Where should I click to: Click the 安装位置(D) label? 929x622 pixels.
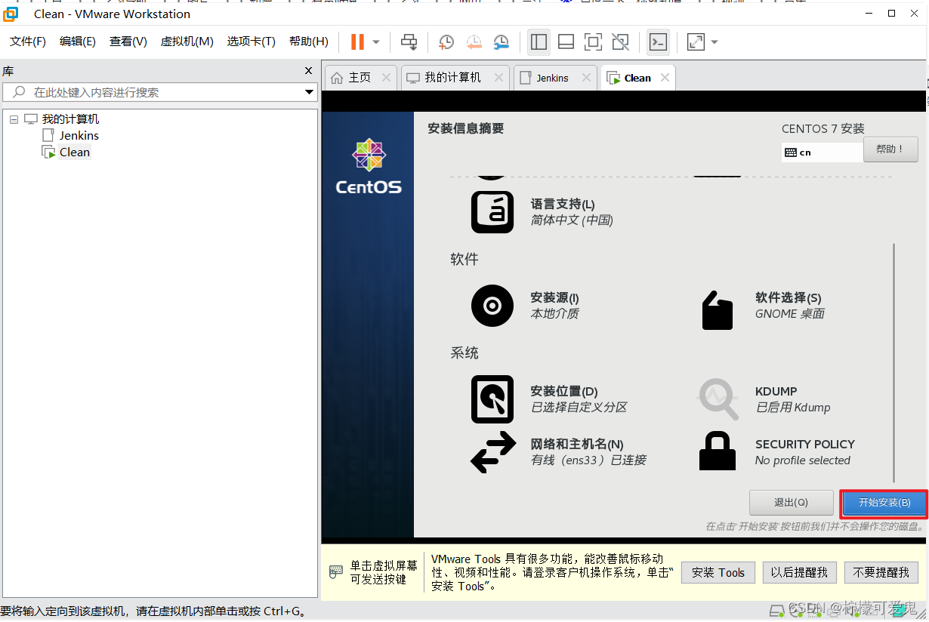click(564, 391)
